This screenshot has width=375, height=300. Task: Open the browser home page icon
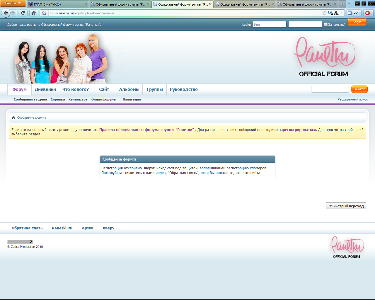click(x=34, y=13)
